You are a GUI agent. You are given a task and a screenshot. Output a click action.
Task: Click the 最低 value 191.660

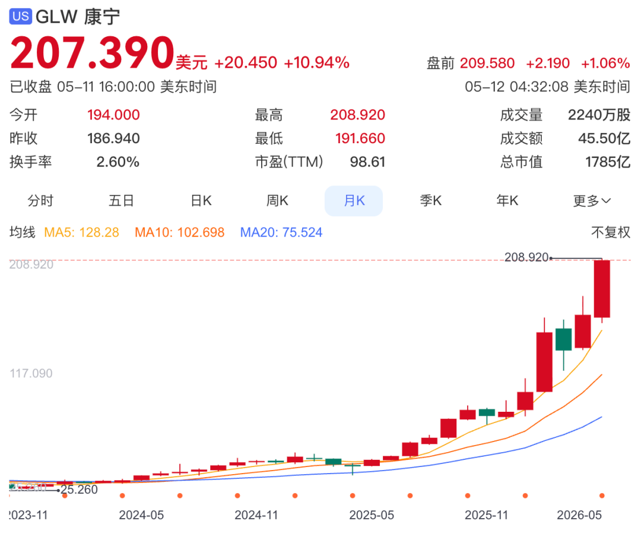[x=360, y=138]
